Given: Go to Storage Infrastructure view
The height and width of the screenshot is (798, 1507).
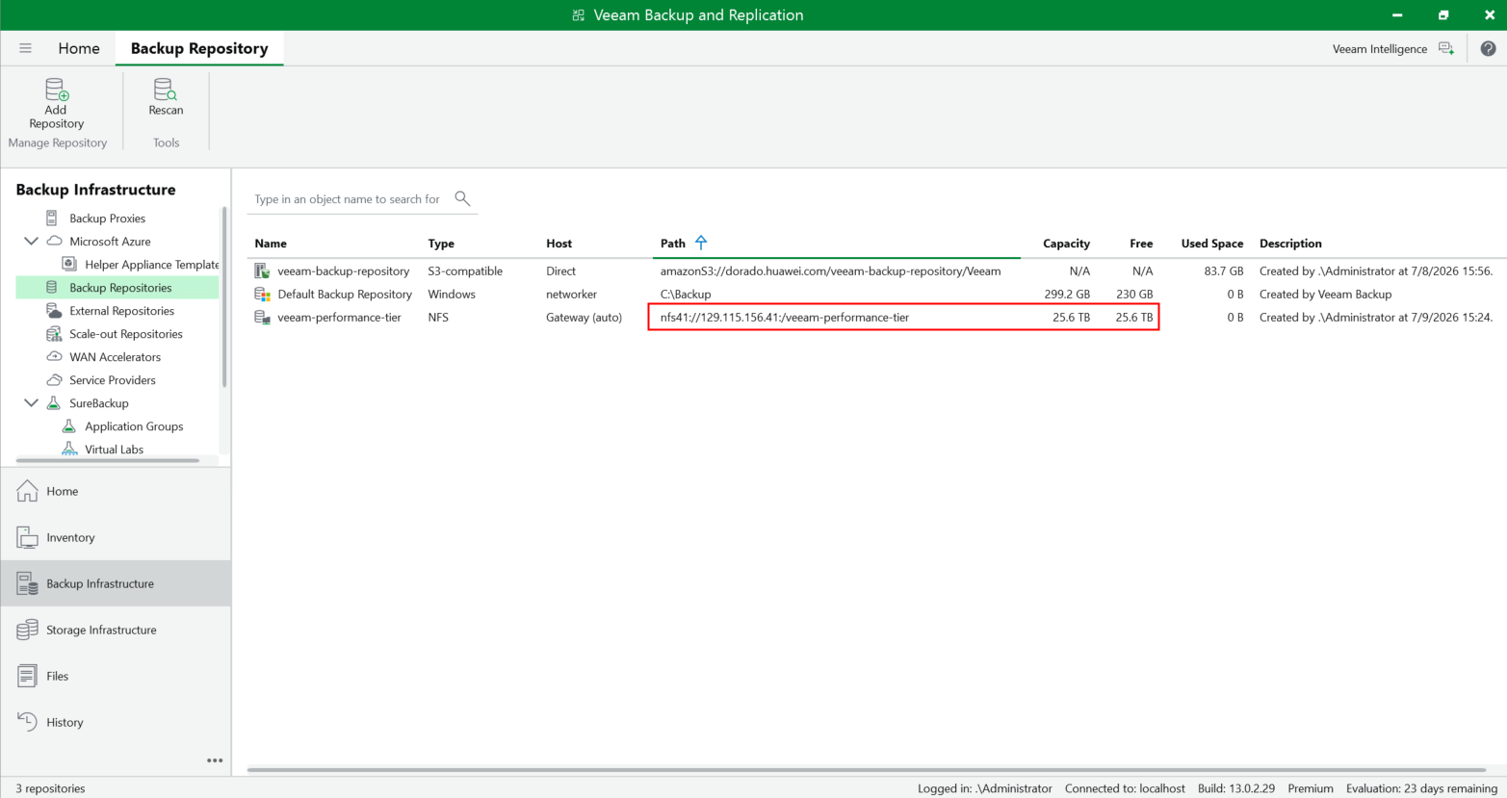Looking at the screenshot, I should pyautogui.click(x=116, y=630).
